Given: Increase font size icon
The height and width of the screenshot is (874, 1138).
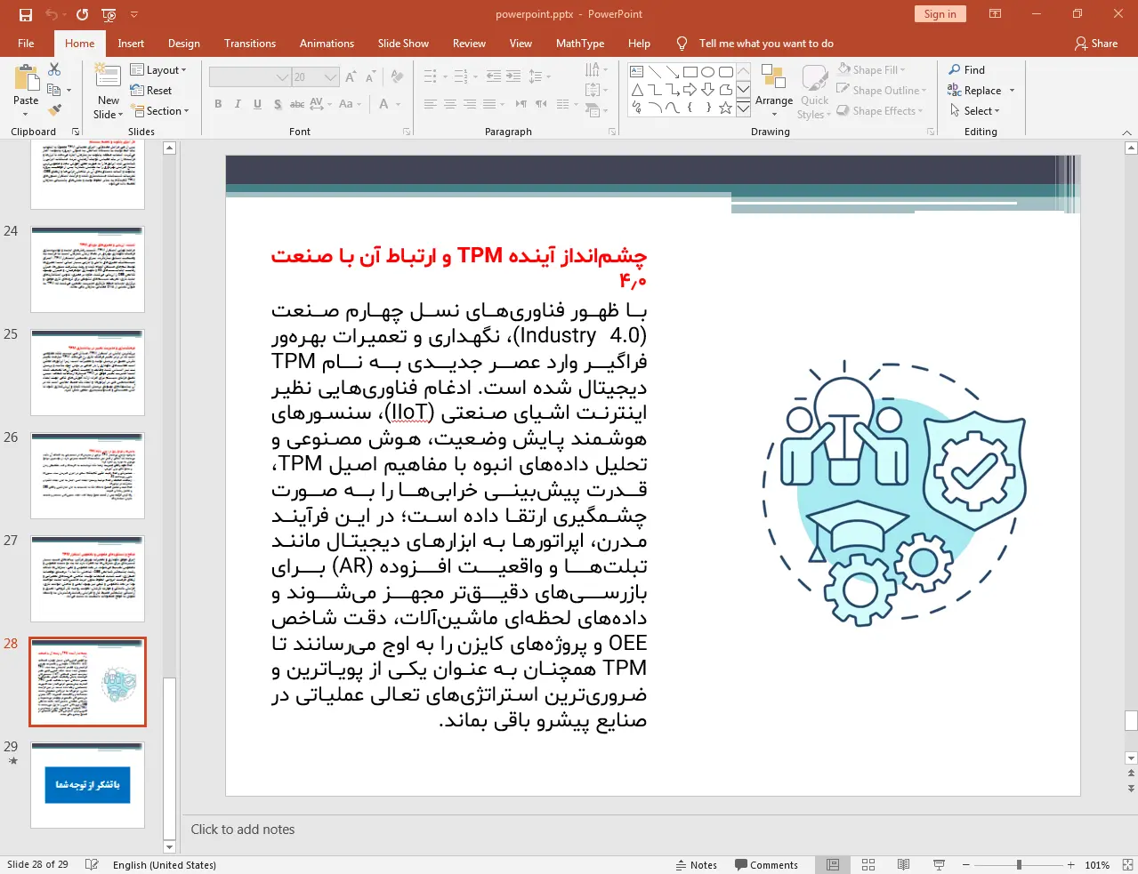Looking at the screenshot, I should pyautogui.click(x=351, y=77).
